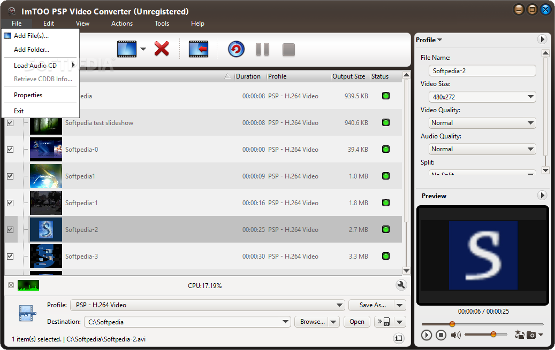The height and width of the screenshot is (350, 555).
Task: Open Load Audio CD submenu
Action: point(40,65)
